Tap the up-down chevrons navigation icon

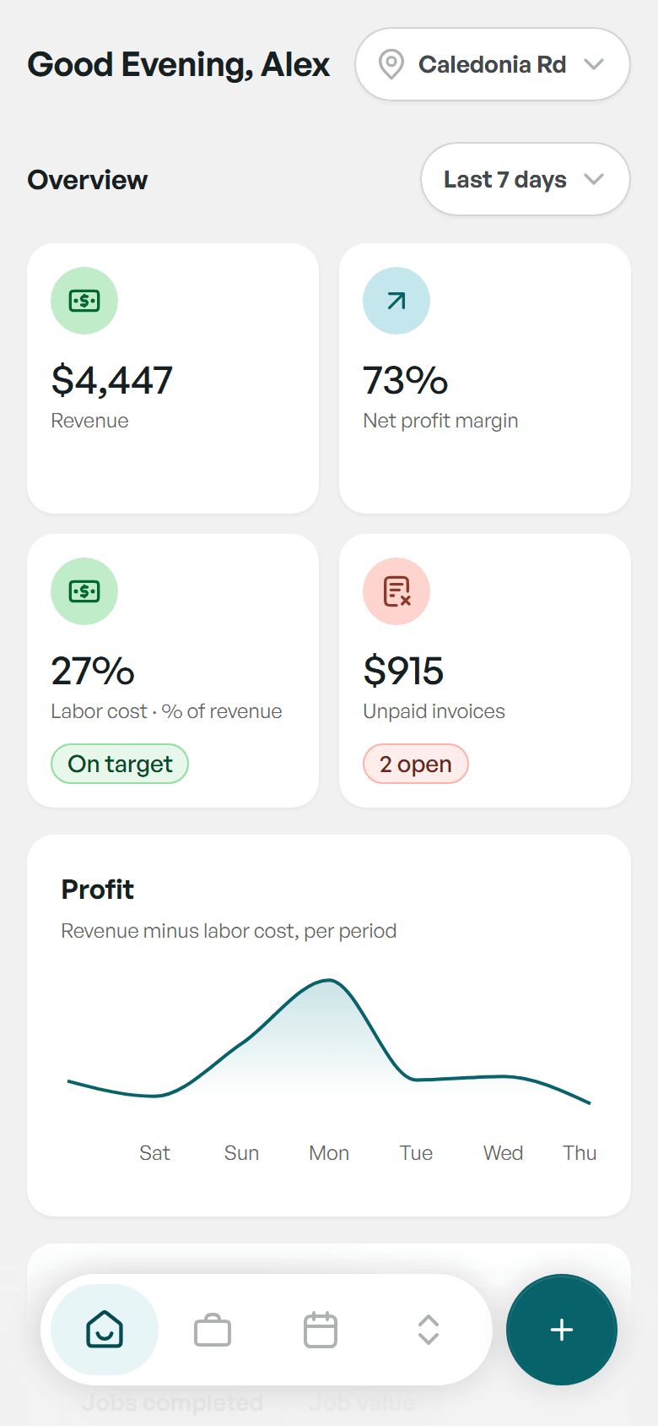coord(429,1330)
